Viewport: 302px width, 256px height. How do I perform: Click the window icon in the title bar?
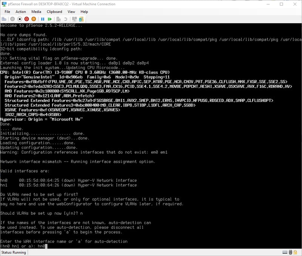coord(5,4)
